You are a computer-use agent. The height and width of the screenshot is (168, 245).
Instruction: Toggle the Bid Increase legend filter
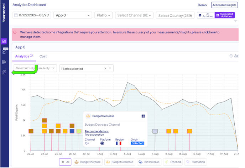149,162
